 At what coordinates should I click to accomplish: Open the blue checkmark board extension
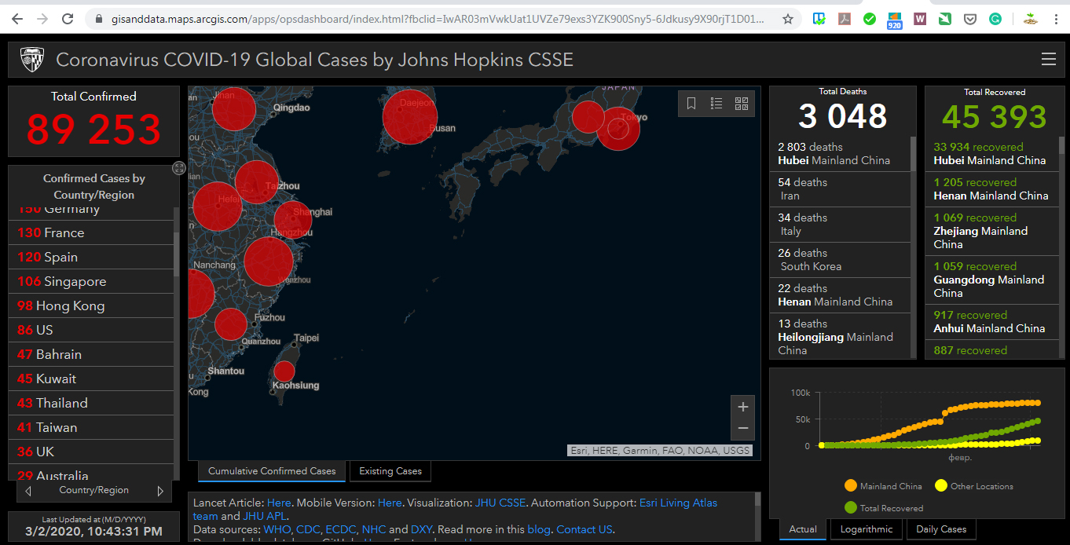[819, 19]
